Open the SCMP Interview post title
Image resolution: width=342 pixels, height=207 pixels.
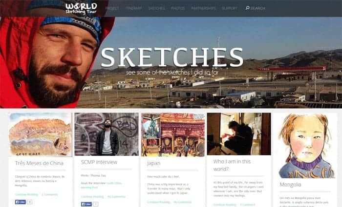coord(99,162)
